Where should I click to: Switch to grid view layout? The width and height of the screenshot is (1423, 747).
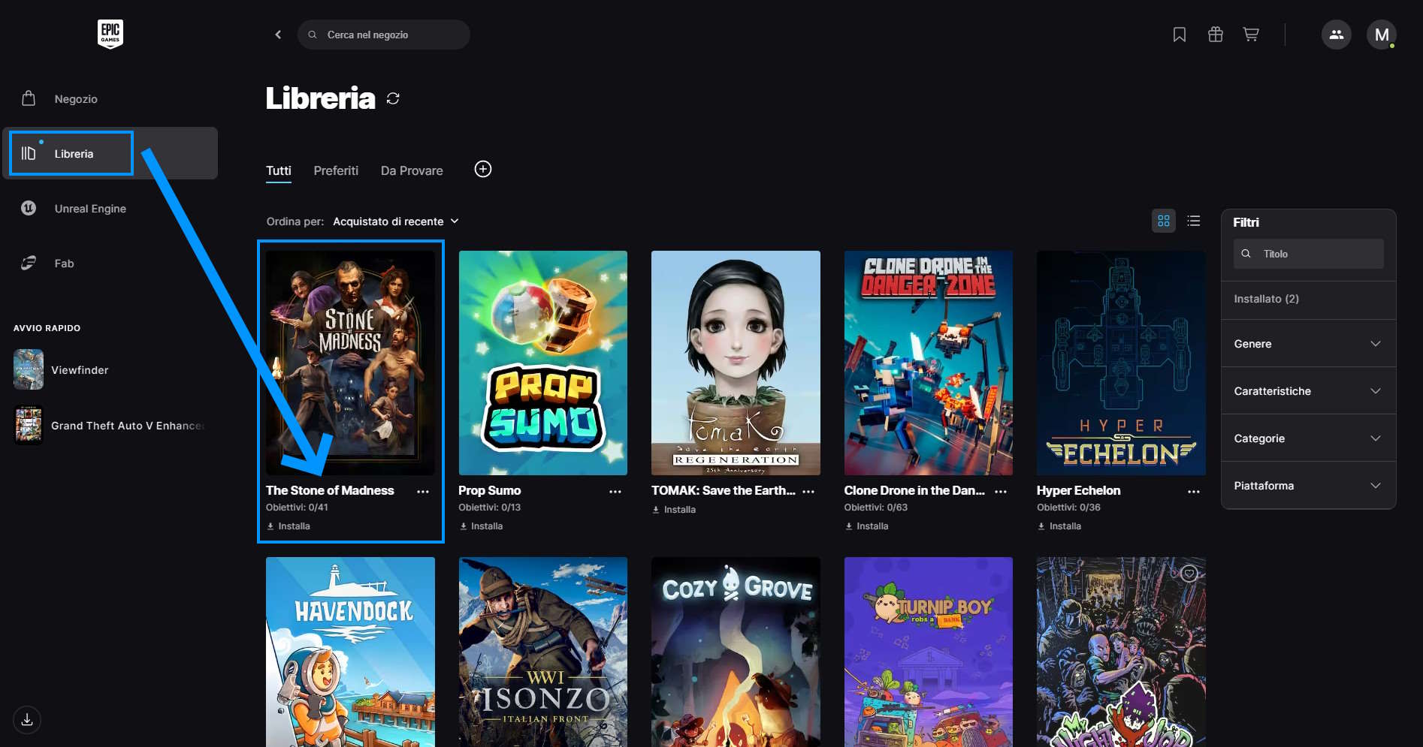pos(1163,221)
